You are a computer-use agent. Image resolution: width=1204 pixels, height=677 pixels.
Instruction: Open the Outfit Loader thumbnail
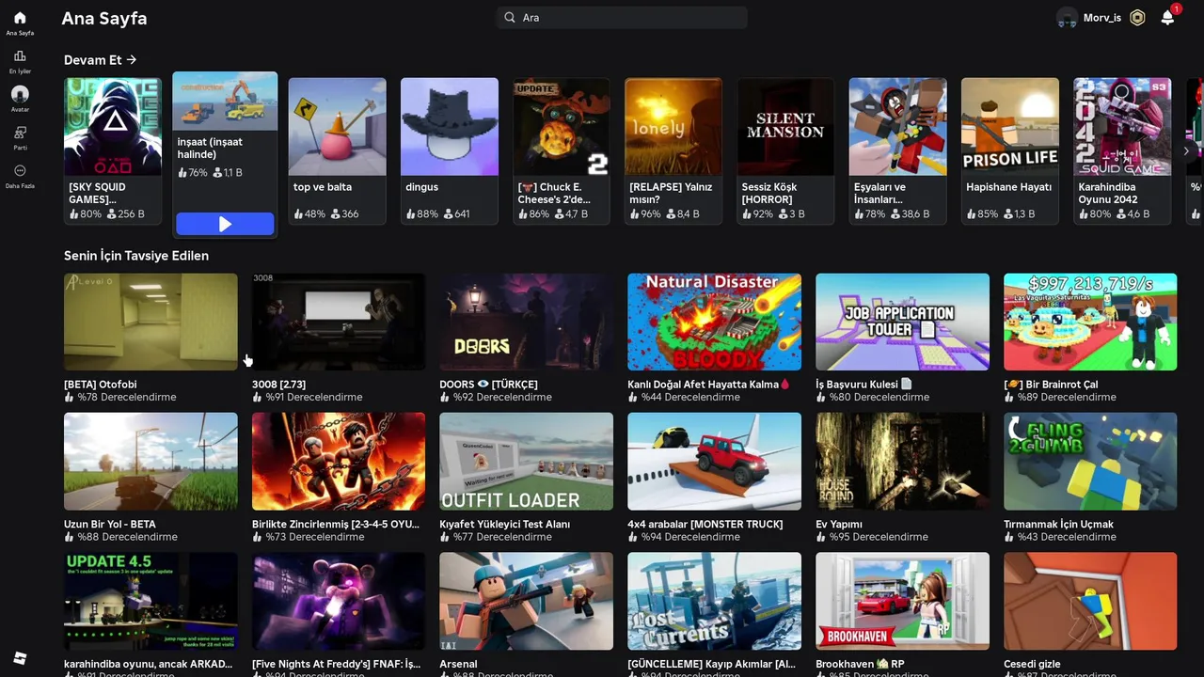pos(526,462)
